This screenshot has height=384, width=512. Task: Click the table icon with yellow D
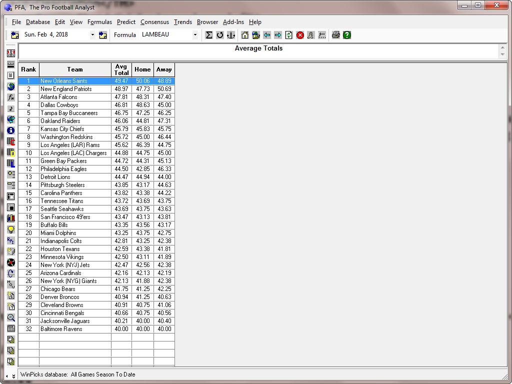(x=11, y=152)
